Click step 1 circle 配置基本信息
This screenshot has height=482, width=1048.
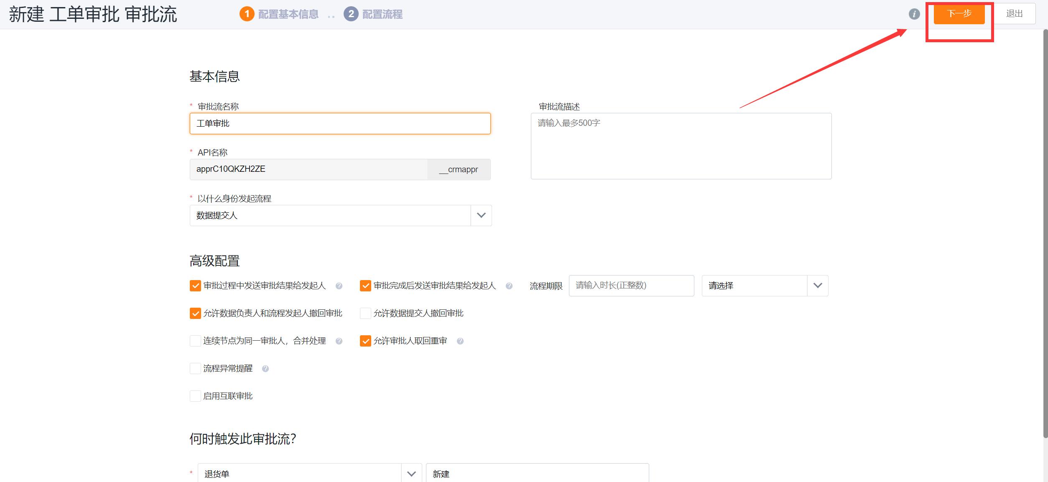click(x=247, y=14)
